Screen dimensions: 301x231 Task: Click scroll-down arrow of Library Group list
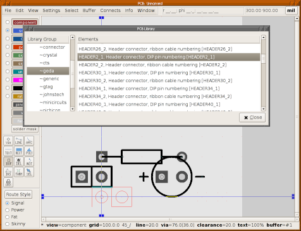coord(73,109)
